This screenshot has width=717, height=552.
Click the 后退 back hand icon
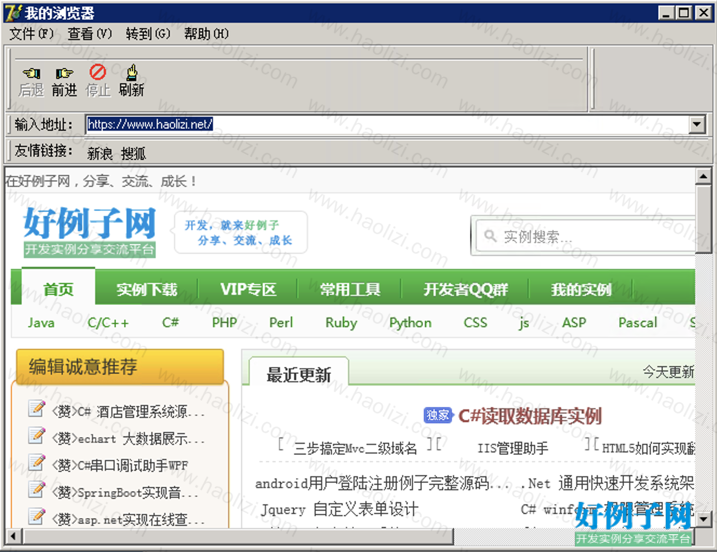click(x=31, y=73)
